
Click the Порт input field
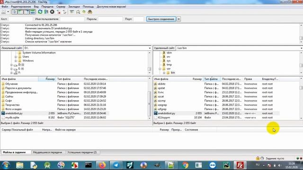(139, 19)
